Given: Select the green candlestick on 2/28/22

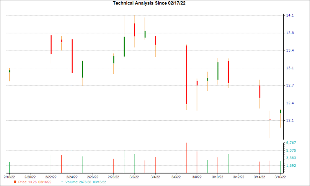Looking at the screenshot, I should tap(114, 60).
